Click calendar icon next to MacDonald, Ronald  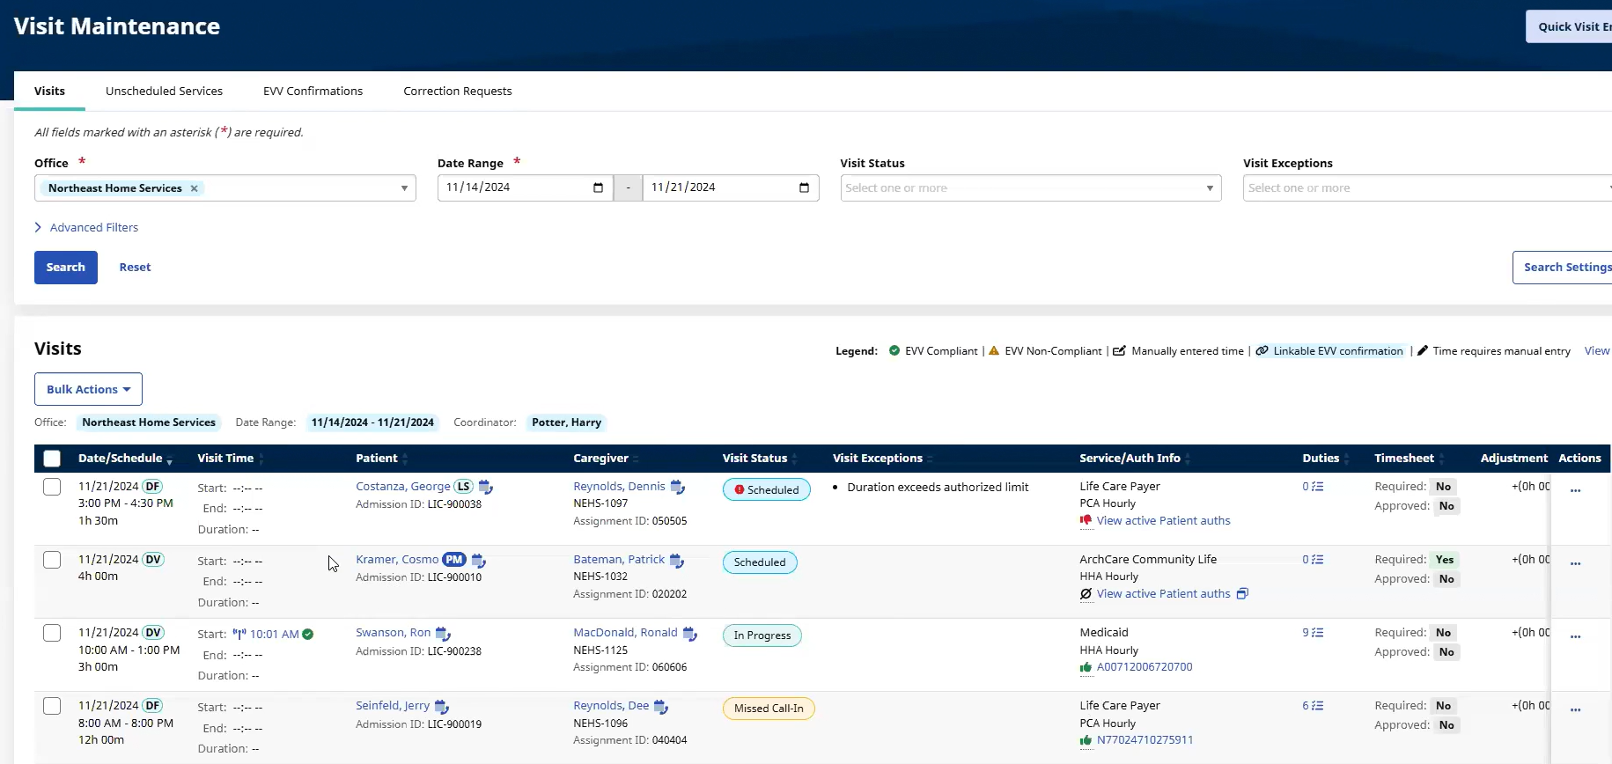(689, 634)
